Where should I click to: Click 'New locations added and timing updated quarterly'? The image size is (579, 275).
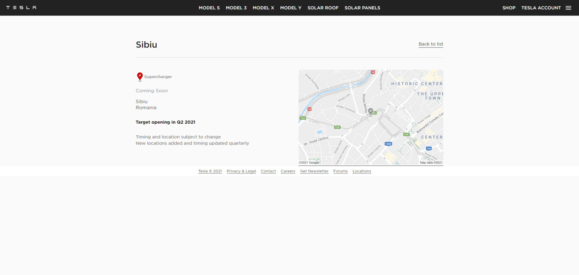click(x=192, y=143)
